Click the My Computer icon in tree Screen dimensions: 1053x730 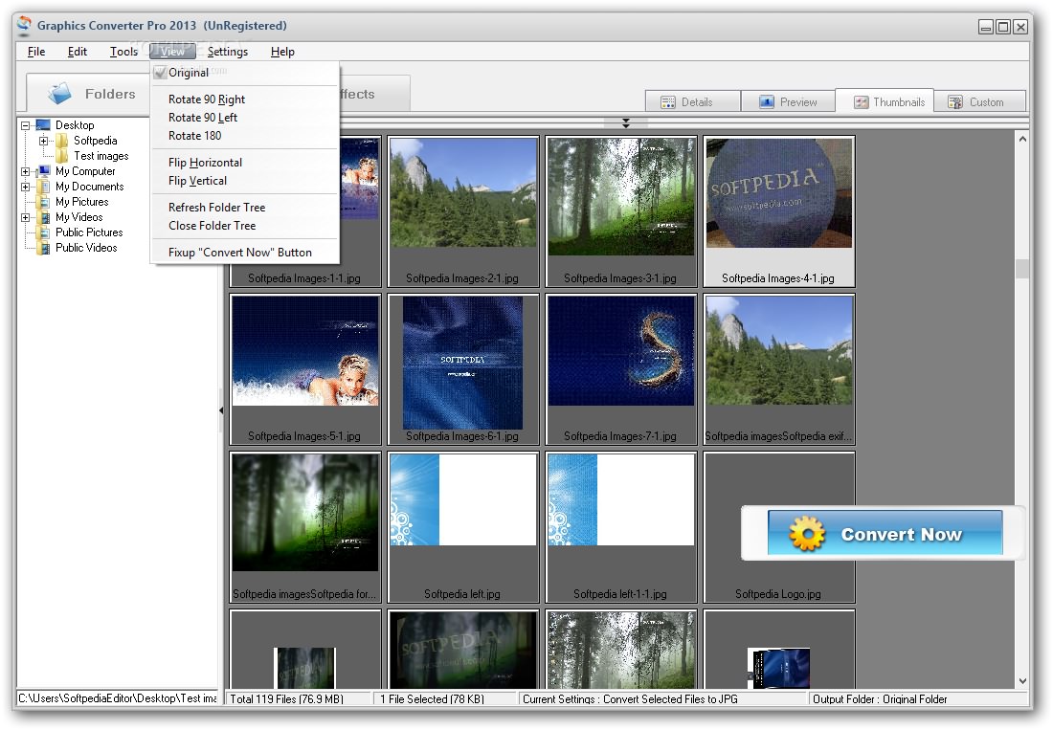click(x=44, y=171)
